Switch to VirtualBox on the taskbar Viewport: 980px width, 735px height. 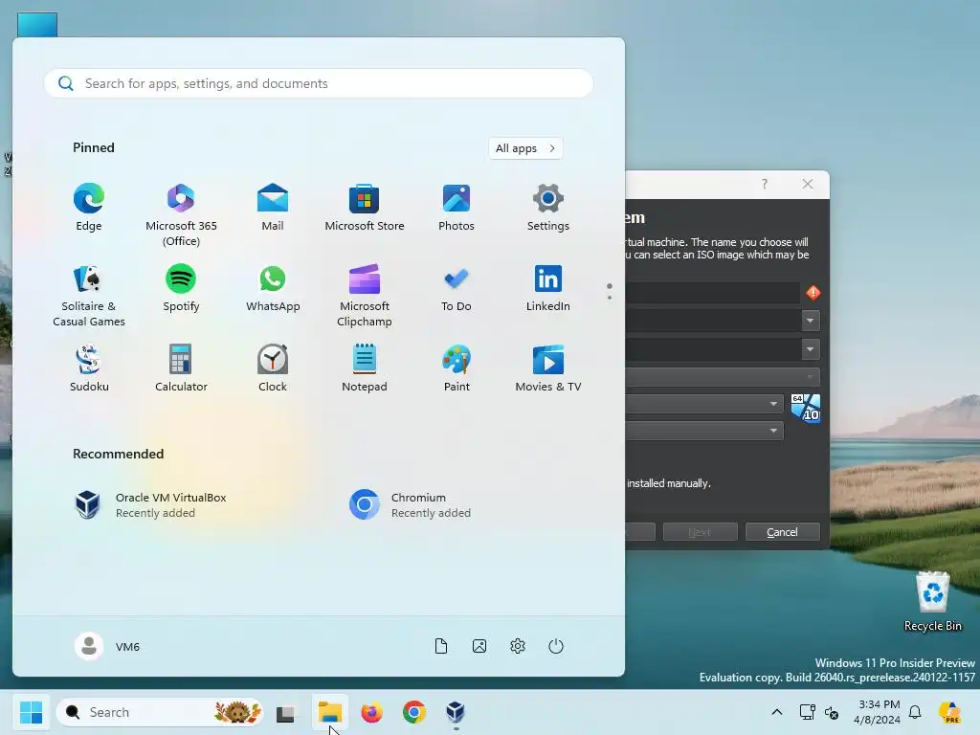456,712
